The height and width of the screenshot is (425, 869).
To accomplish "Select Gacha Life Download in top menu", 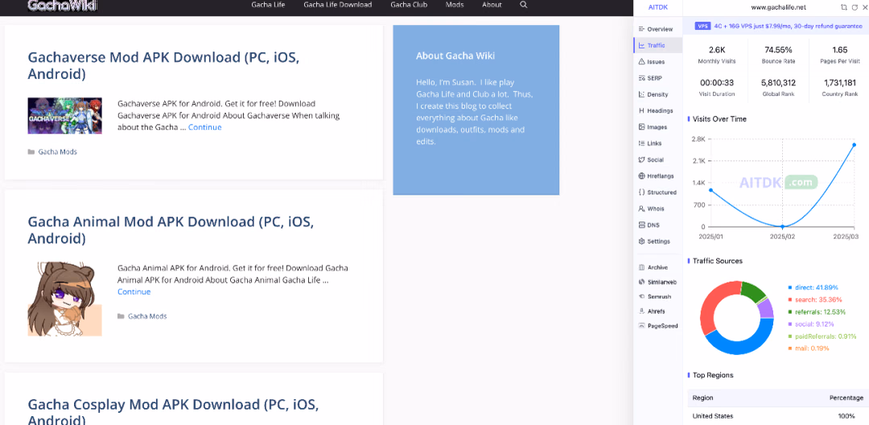I will click(x=337, y=5).
